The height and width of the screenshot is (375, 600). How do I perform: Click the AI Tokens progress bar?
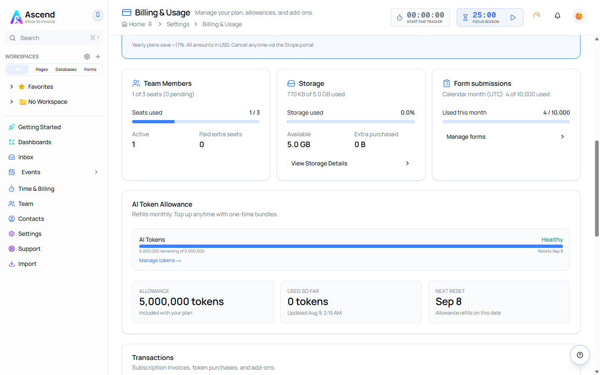point(351,246)
